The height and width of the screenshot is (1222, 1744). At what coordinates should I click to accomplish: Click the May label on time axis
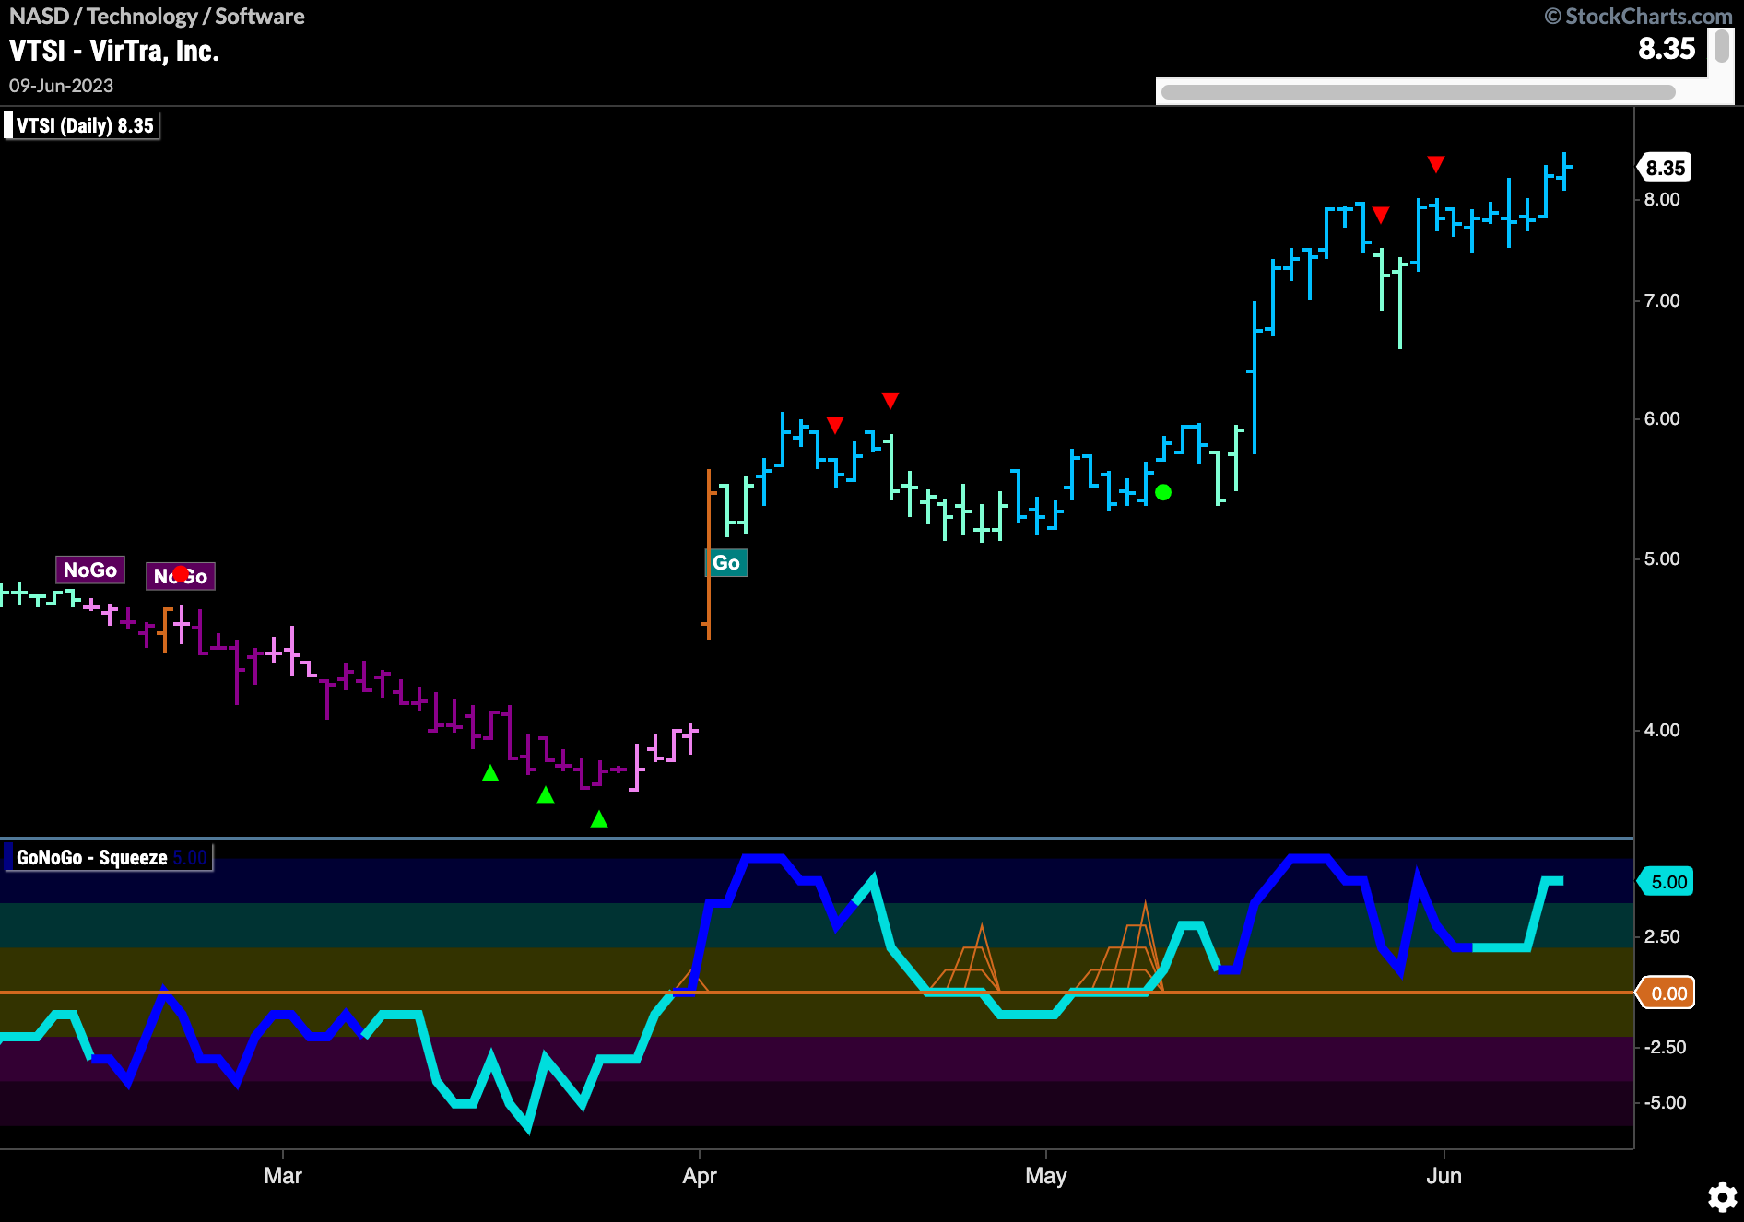[1046, 1176]
